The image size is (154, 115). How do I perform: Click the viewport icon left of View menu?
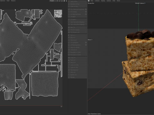(89, 1)
